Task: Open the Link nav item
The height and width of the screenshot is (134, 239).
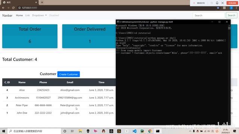Action: click(x=27, y=15)
